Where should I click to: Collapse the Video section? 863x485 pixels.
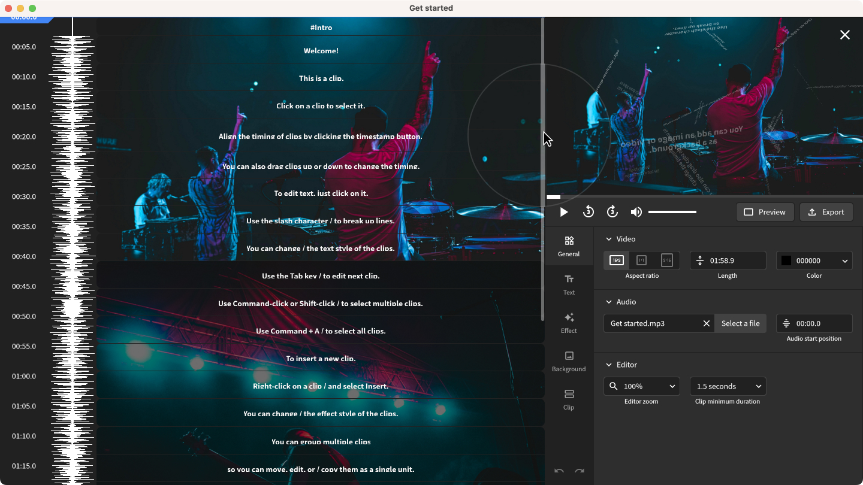[609, 239]
